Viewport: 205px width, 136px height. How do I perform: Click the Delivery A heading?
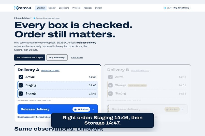coord(28,70)
